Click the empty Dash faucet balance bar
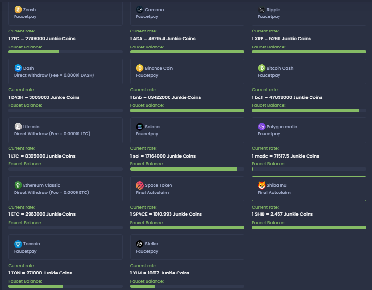Screen dimensions: 372x290 click(x=65, y=110)
